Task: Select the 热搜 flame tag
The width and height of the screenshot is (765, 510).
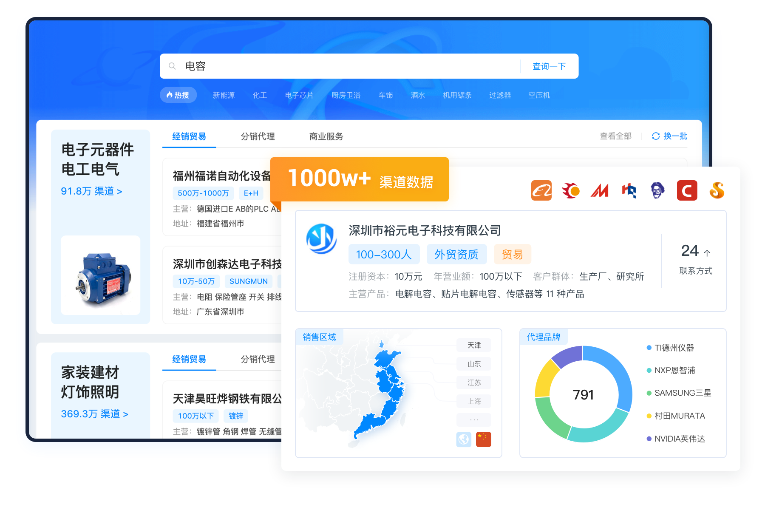Action: [x=178, y=95]
